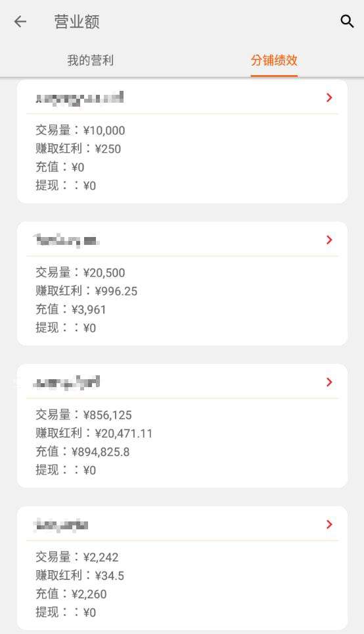Tap the 营业额 page title
Viewport: 364px width, 634px height.
pyautogui.click(x=77, y=22)
